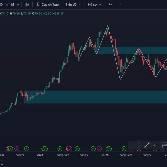Select the weekly (W) timeframe
The height and width of the screenshot is (167, 167).
[7, 4]
